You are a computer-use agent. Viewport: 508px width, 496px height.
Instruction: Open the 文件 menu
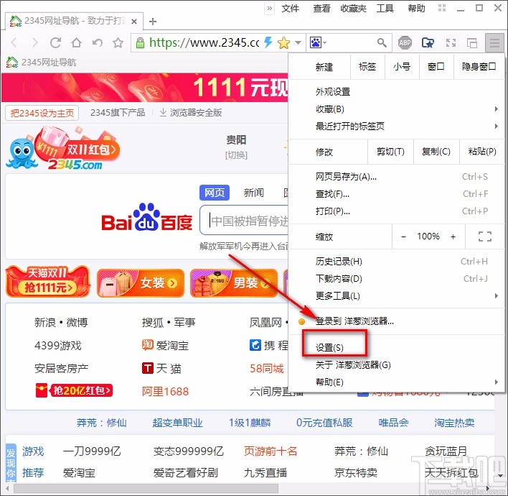tap(290, 9)
